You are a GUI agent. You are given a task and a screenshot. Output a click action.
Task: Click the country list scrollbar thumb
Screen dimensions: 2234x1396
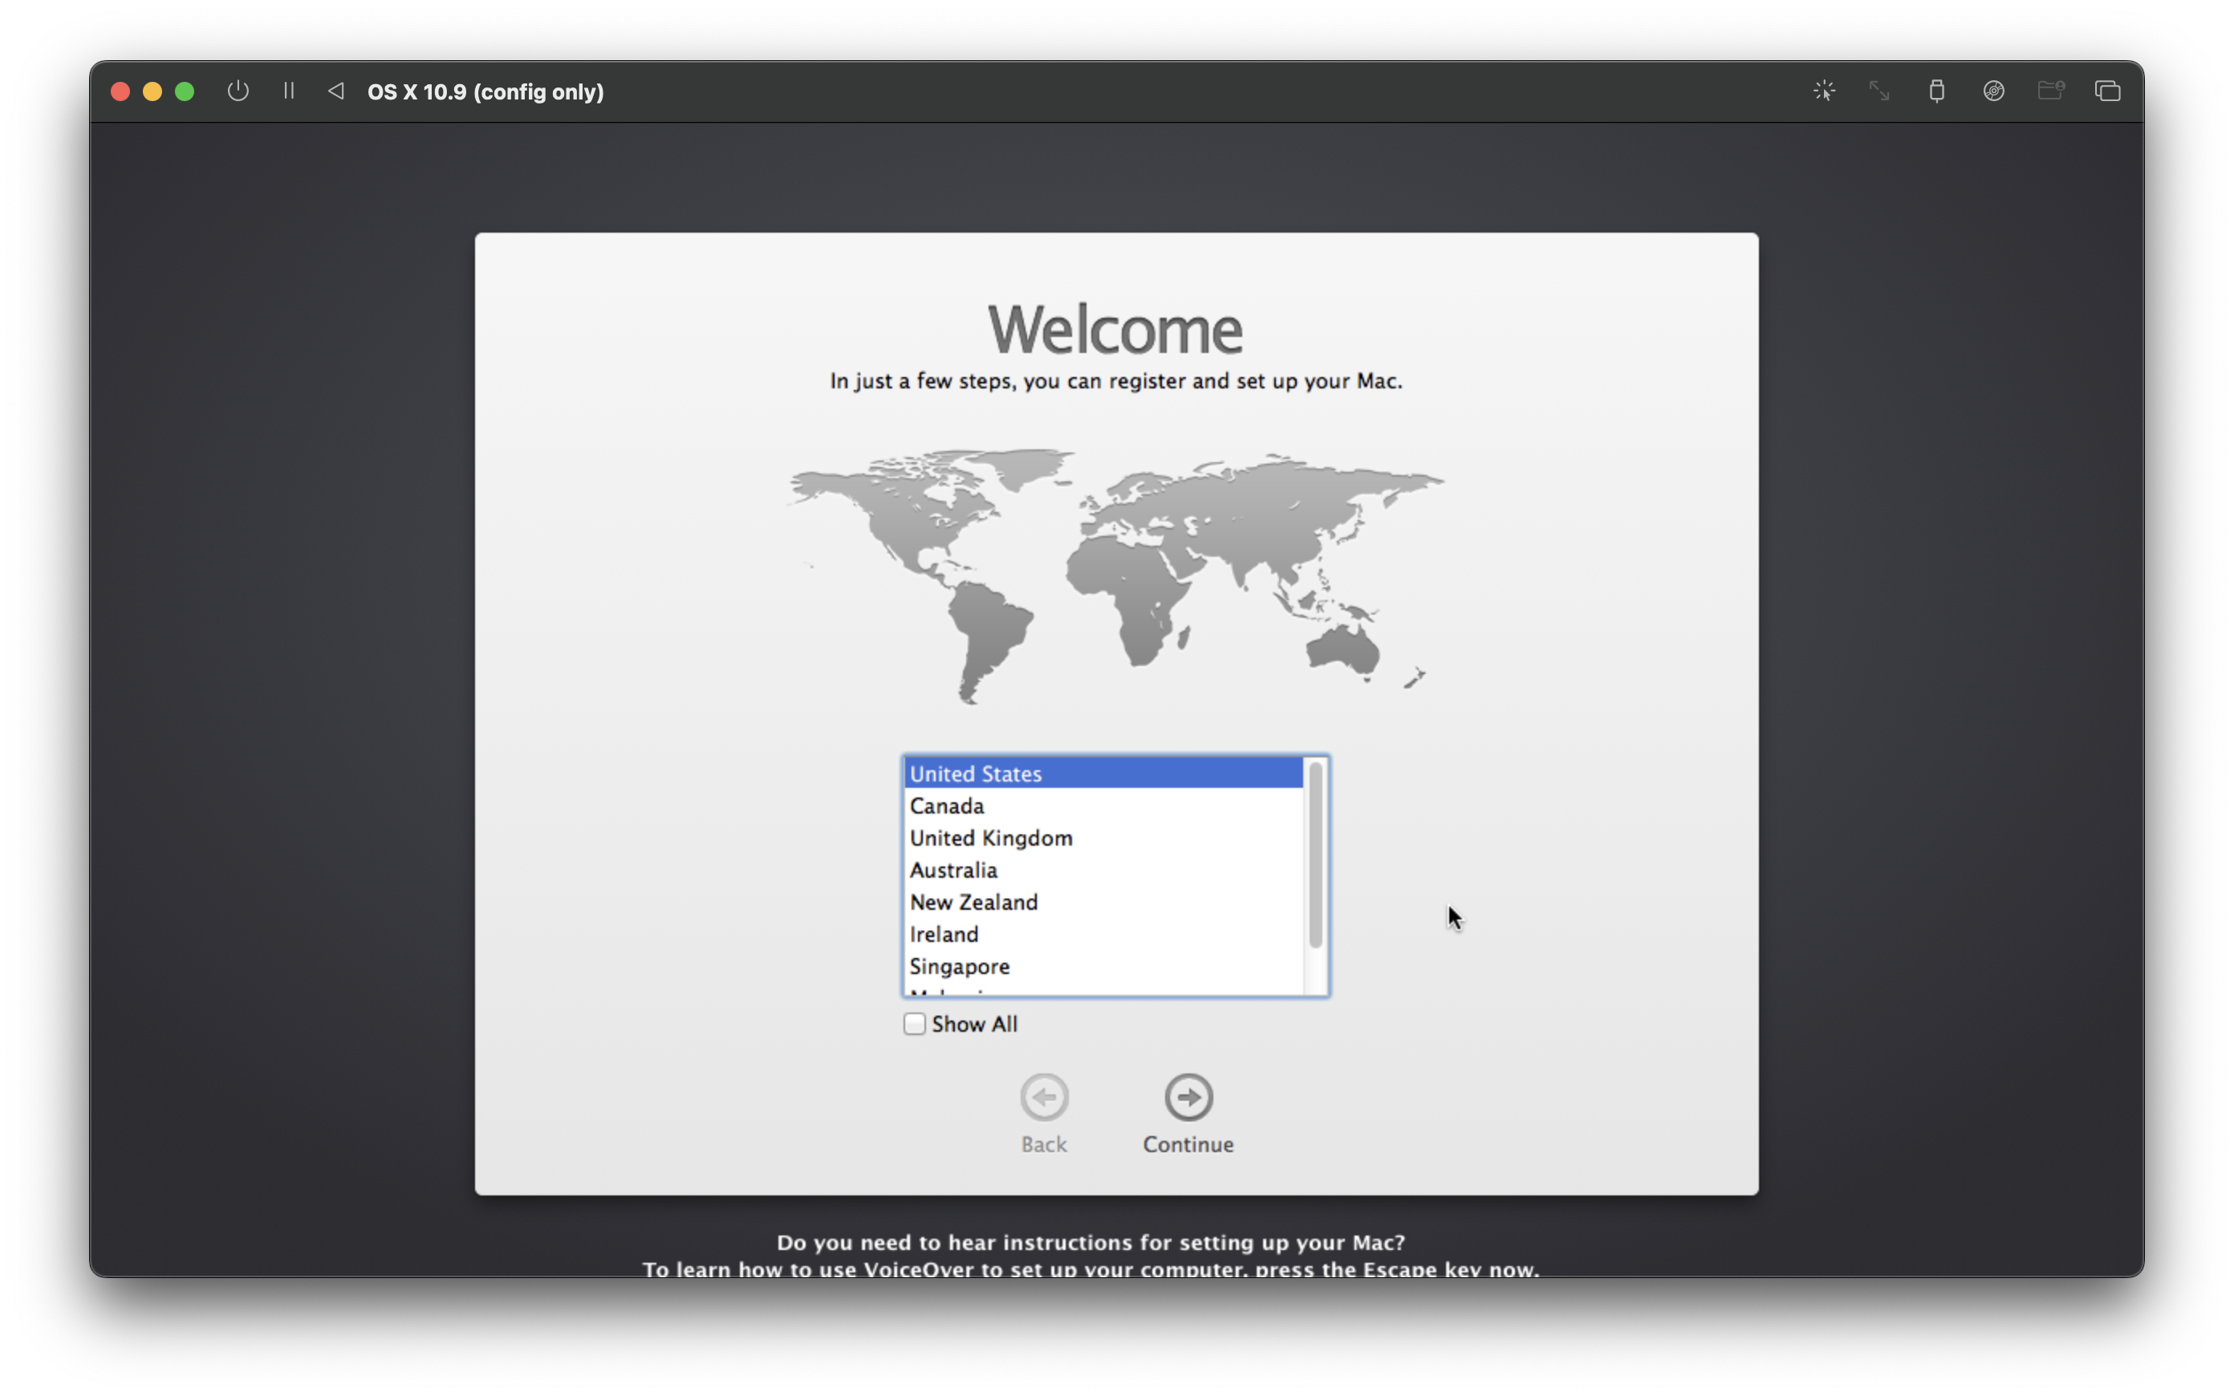pos(1315,854)
